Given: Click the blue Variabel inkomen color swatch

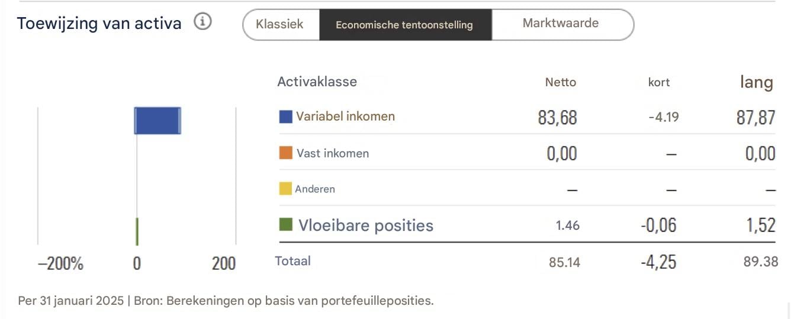Looking at the screenshot, I should (286, 116).
